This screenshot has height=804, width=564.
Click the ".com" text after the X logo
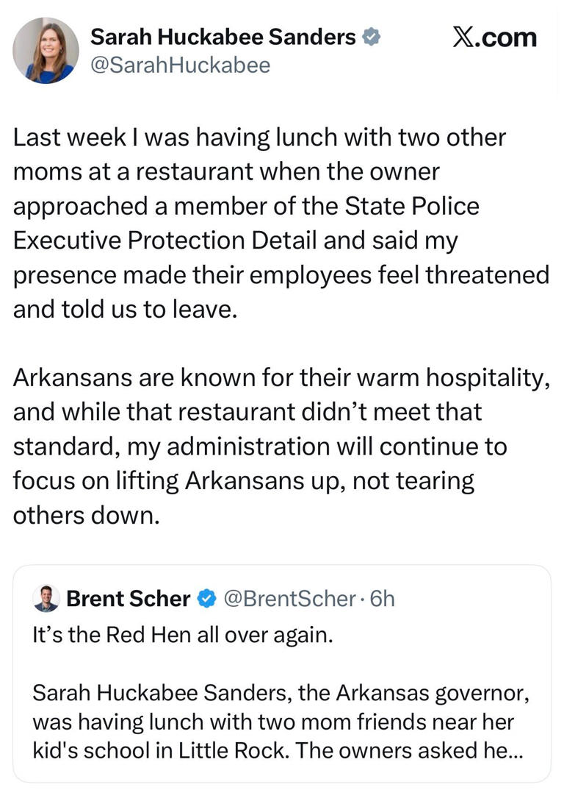506,37
